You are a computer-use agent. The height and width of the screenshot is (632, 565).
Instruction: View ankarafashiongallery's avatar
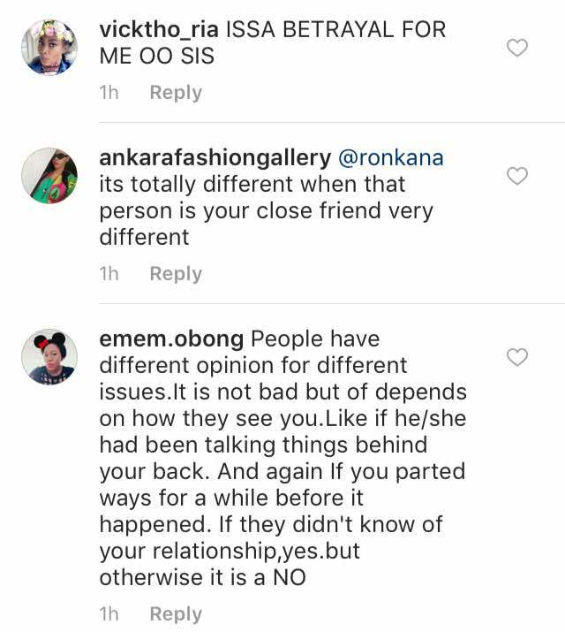pyautogui.click(x=49, y=176)
